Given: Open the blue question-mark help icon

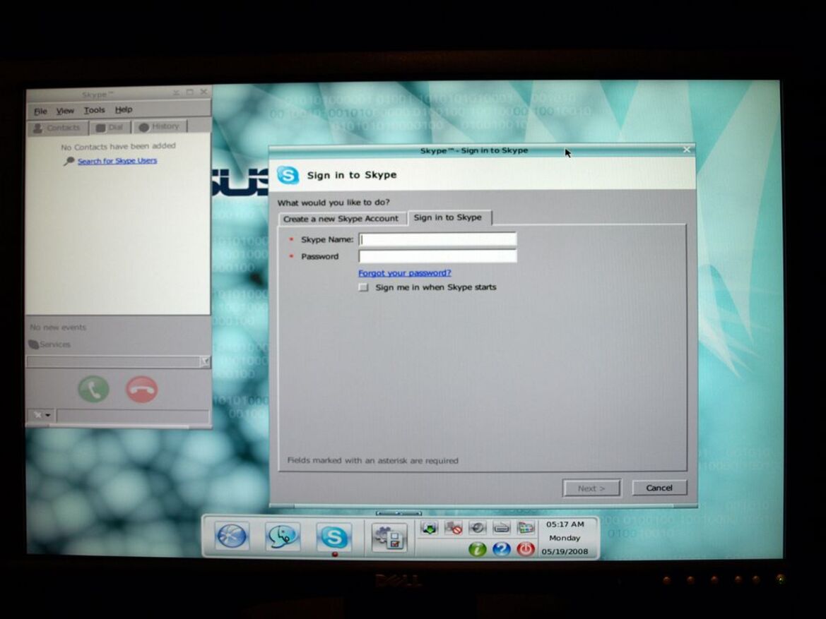Looking at the screenshot, I should coord(502,550).
